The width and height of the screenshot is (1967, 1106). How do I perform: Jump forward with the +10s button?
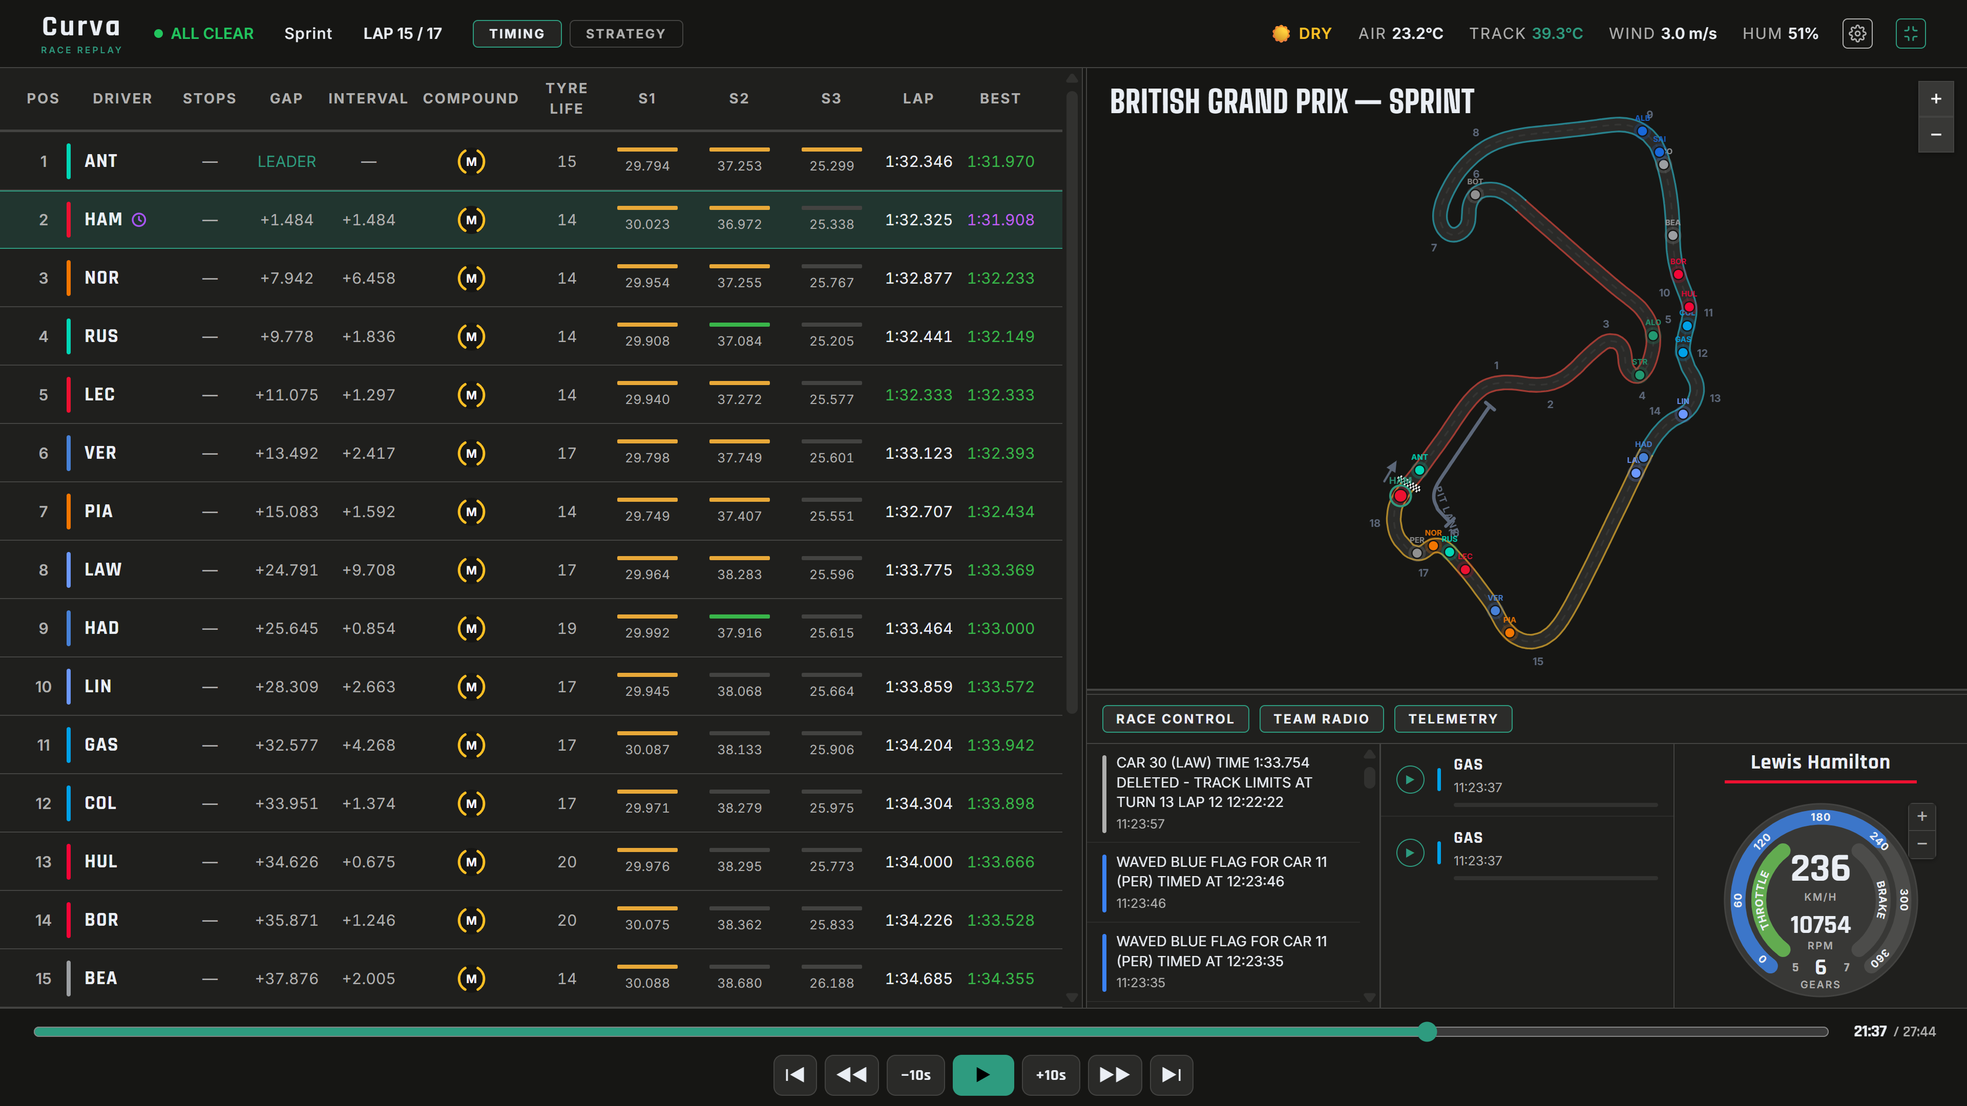1051,1075
